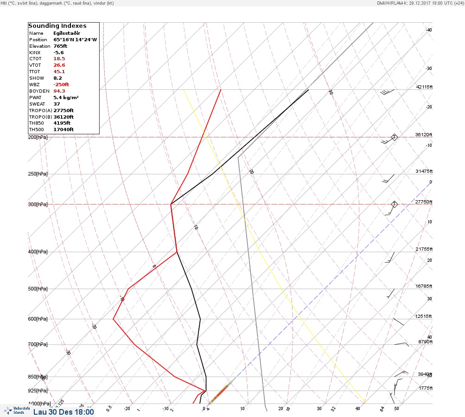Click the wind barb at the 3940ft level
Image resolution: width=465 pixels, height=417 pixels.
coord(401,374)
